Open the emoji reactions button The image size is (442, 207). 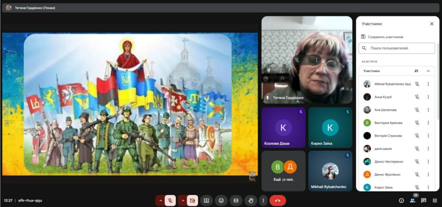221,201
